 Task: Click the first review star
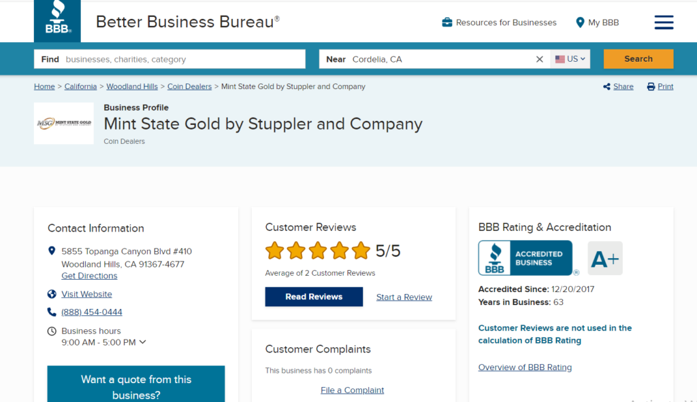tap(275, 251)
